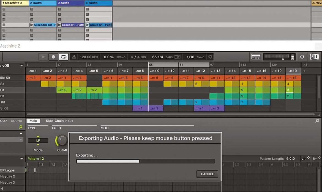322x192 pixels.
Task: Click the mixer view icon in Maschine header
Action: [x=256, y=57]
